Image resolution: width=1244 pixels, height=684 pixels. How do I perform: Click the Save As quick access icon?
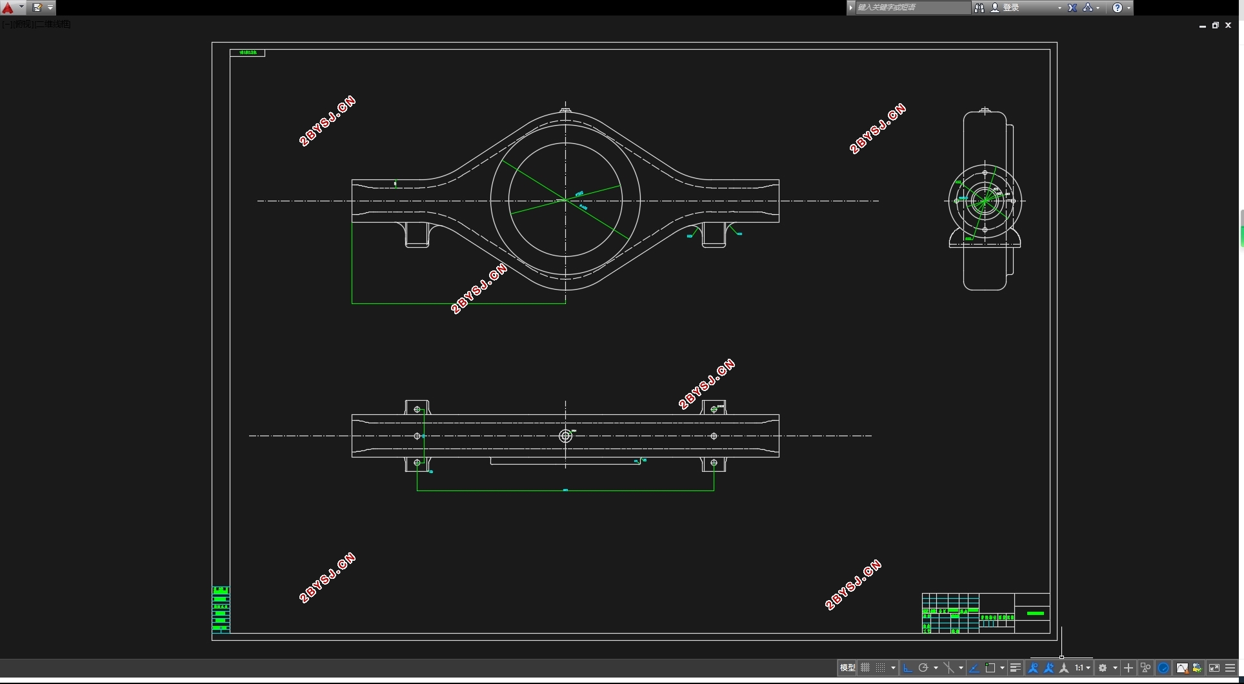(x=37, y=8)
